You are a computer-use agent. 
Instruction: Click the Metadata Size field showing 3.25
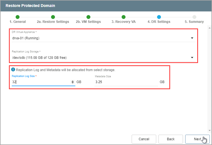[126, 82]
